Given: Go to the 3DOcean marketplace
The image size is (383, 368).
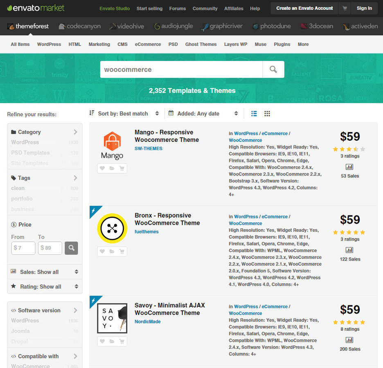Looking at the screenshot, I should pos(317,26).
